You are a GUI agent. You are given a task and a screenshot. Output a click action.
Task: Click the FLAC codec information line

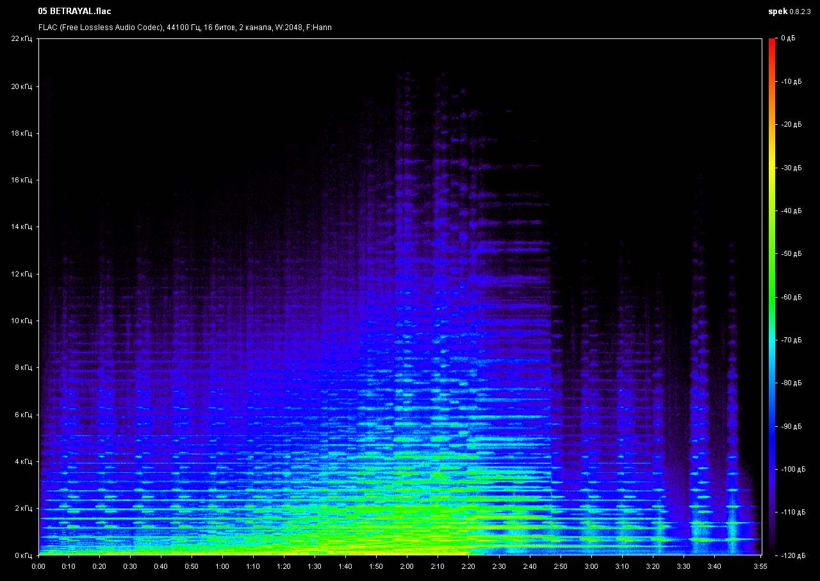(184, 28)
